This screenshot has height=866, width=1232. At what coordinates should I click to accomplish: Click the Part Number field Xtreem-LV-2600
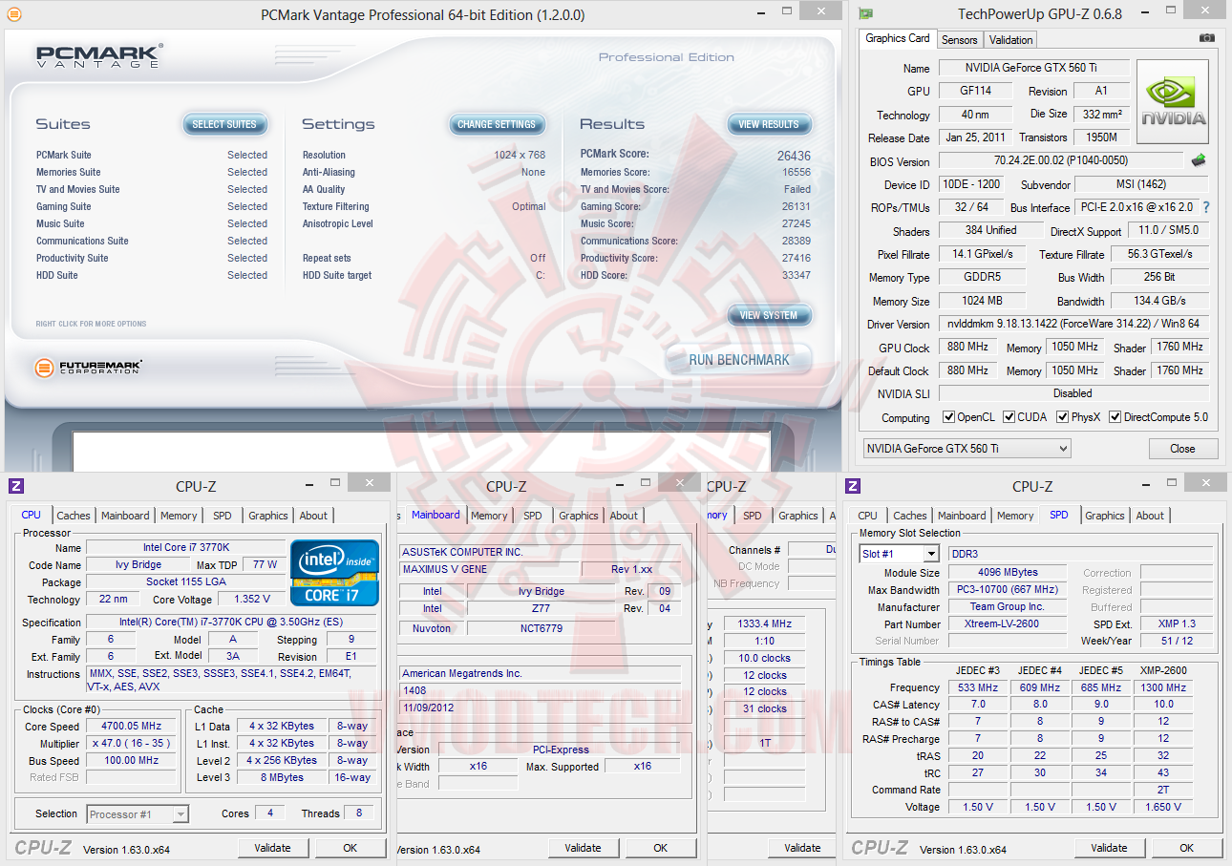1008,624
